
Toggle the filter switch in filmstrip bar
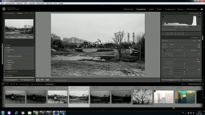[203, 84]
